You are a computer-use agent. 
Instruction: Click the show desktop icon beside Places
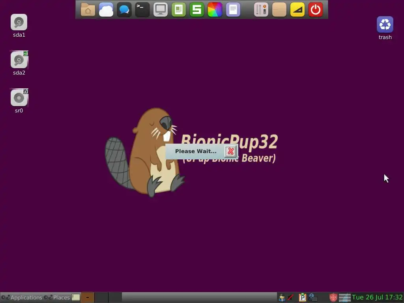(x=76, y=297)
